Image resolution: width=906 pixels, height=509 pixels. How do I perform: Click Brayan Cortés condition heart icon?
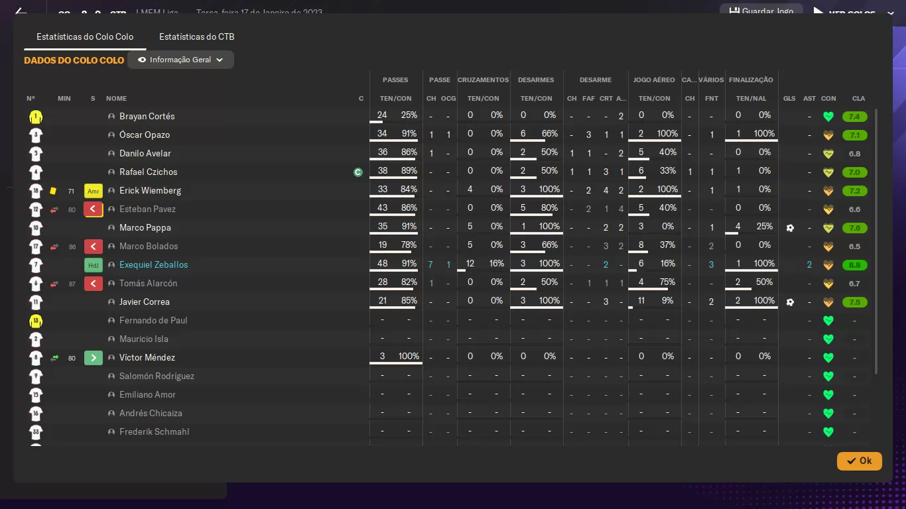tap(828, 117)
